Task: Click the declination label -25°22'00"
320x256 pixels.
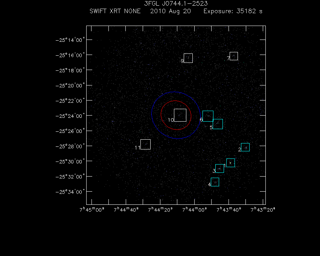Action: pyautogui.click(x=70, y=101)
